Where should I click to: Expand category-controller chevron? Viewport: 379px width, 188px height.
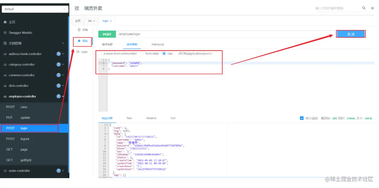point(63,65)
